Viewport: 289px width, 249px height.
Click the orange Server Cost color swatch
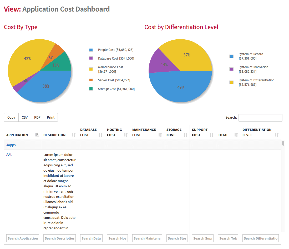tap(91, 80)
